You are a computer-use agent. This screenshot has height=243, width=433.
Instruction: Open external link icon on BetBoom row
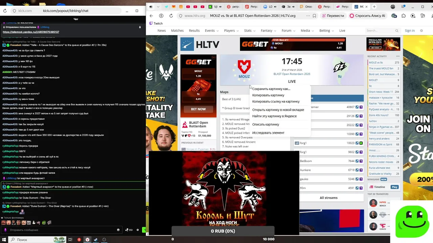click(x=357, y=161)
